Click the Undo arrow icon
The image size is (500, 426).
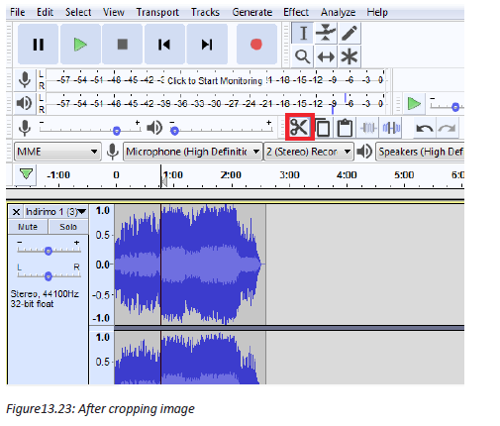click(425, 128)
